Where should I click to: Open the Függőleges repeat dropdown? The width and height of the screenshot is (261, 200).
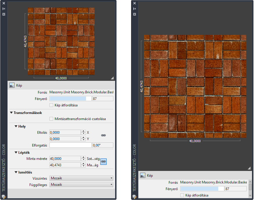pos(81,185)
